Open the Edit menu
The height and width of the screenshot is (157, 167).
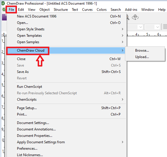pos(21,10)
